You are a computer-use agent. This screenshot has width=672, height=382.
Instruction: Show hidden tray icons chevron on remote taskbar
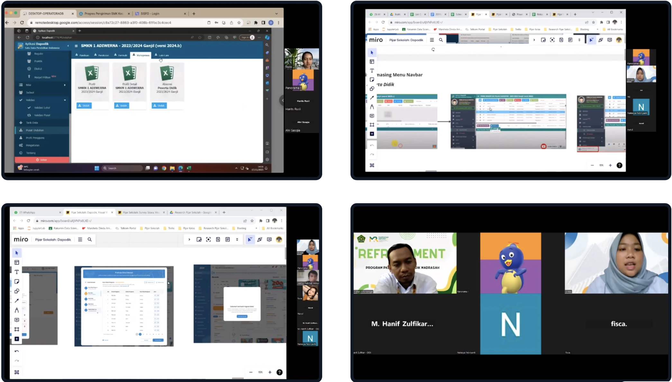click(236, 168)
